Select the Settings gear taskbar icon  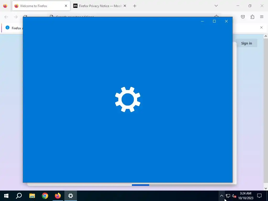tap(71, 196)
